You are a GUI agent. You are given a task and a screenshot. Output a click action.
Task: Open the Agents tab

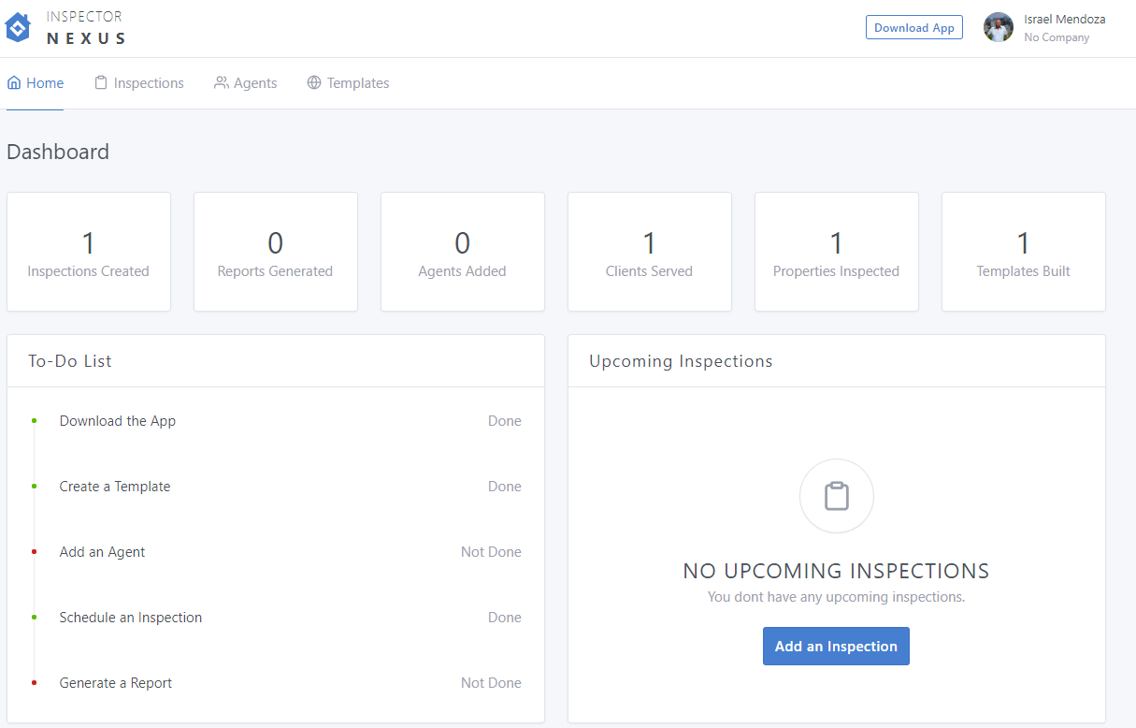254,83
